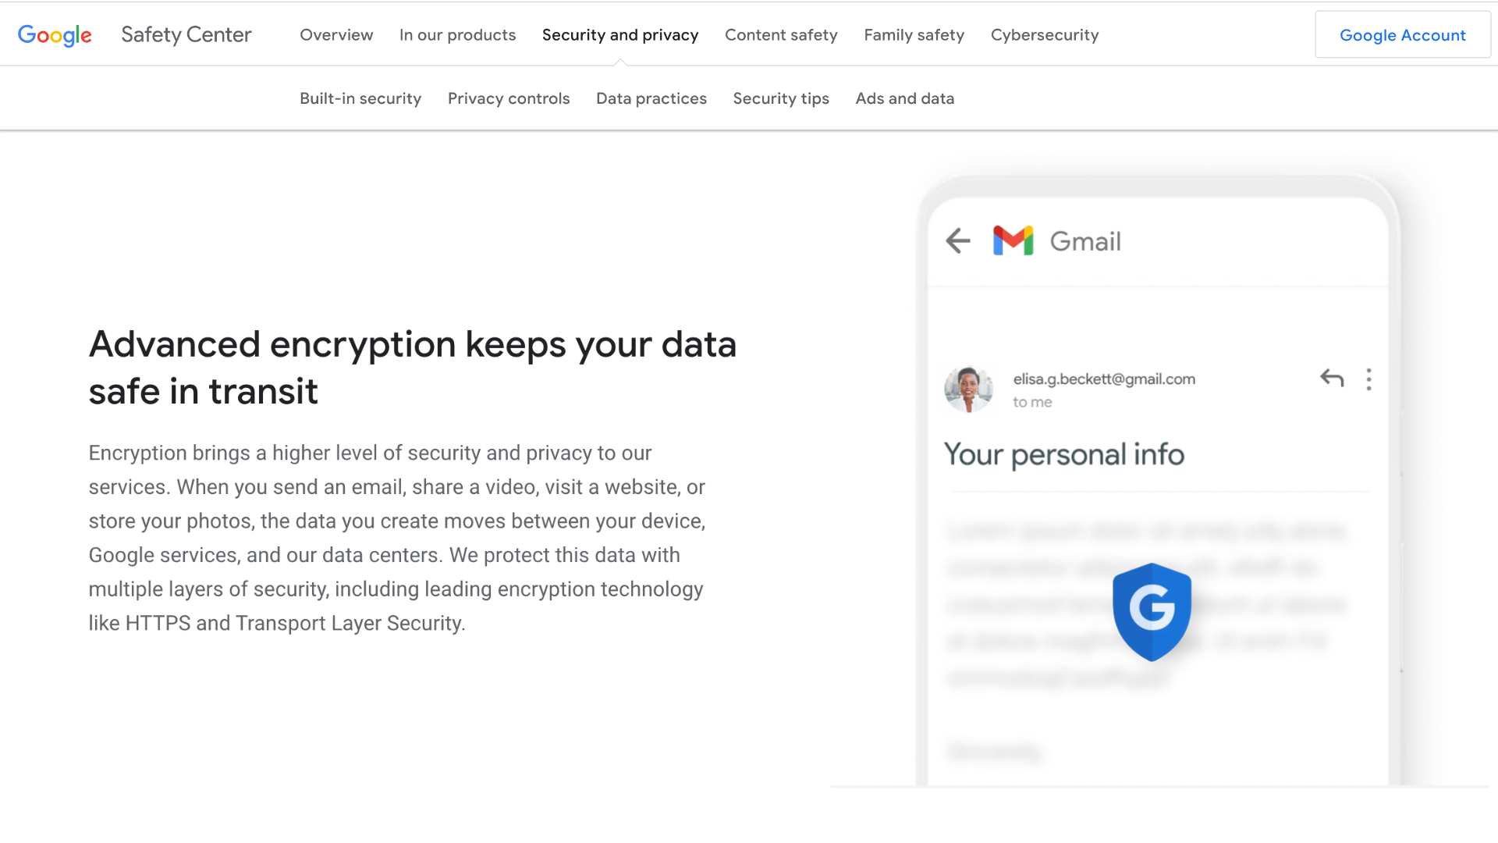Open the Family safety tab
This screenshot has width=1498, height=843.
click(914, 35)
